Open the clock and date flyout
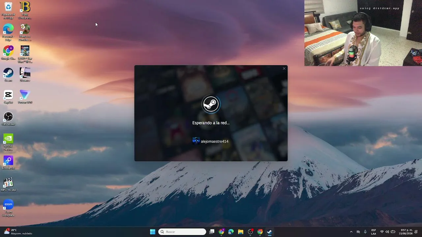This screenshot has height=237, width=422. 406,232
